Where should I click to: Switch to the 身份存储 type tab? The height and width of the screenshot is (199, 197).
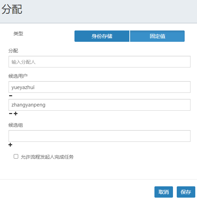[102, 36]
